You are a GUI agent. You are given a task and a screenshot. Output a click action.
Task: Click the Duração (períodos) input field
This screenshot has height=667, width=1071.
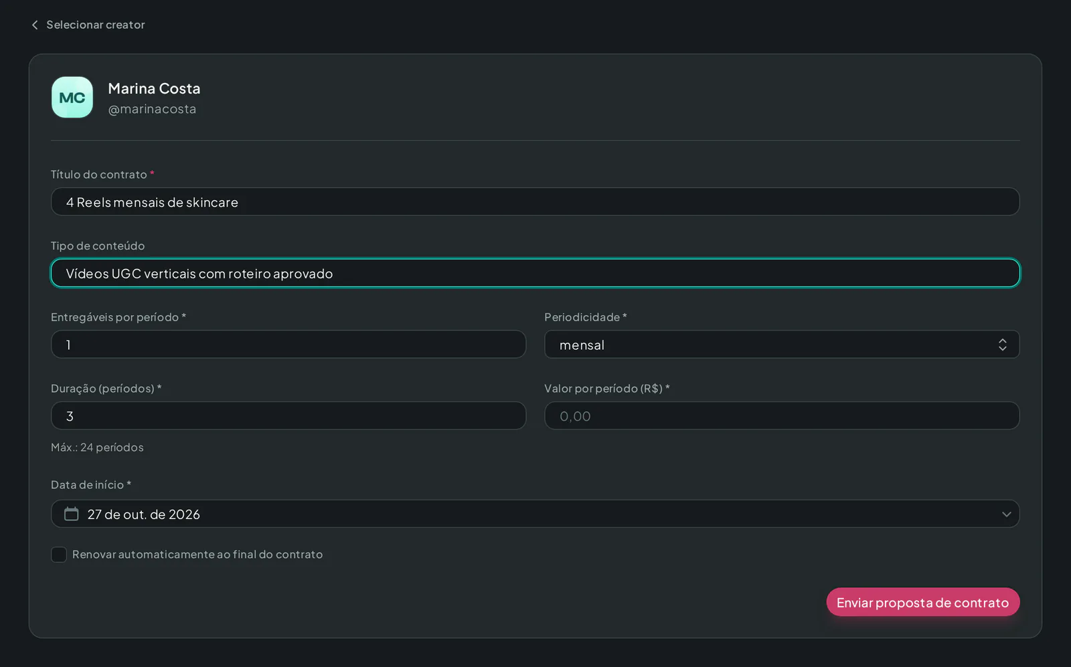pyautogui.click(x=289, y=416)
